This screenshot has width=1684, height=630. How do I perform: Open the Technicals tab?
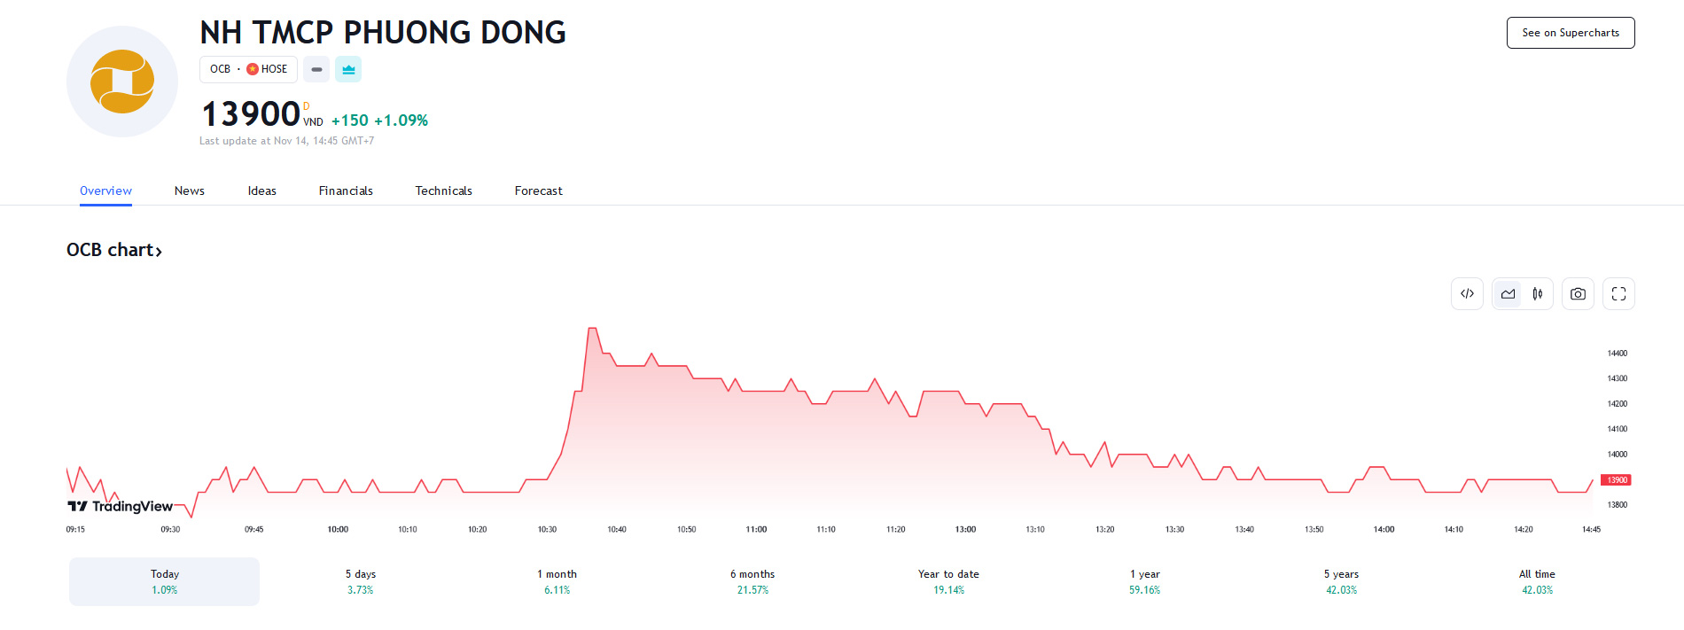click(x=443, y=191)
